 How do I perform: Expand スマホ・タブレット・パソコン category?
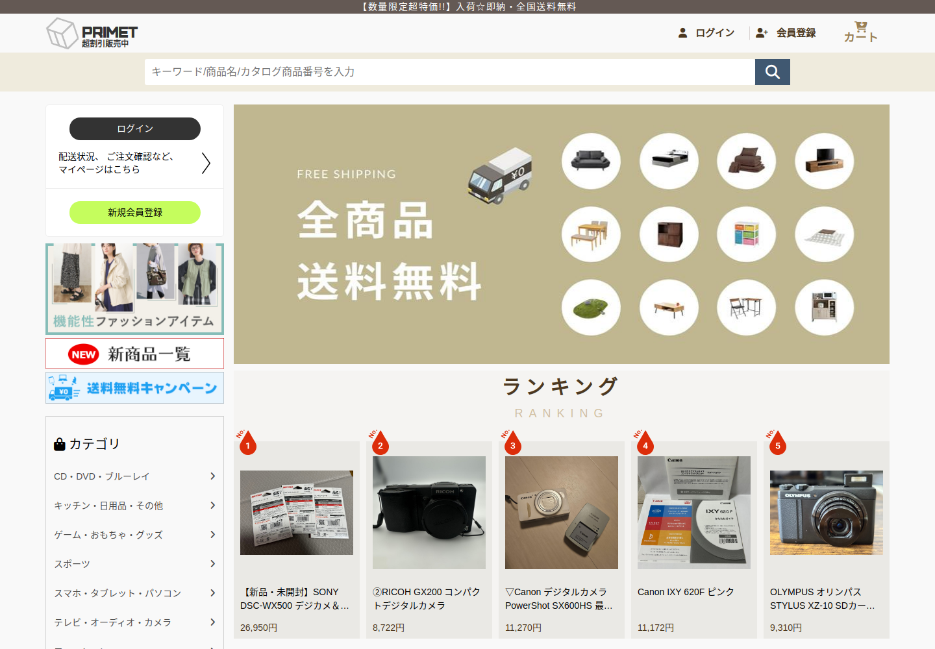(x=135, y=593)
